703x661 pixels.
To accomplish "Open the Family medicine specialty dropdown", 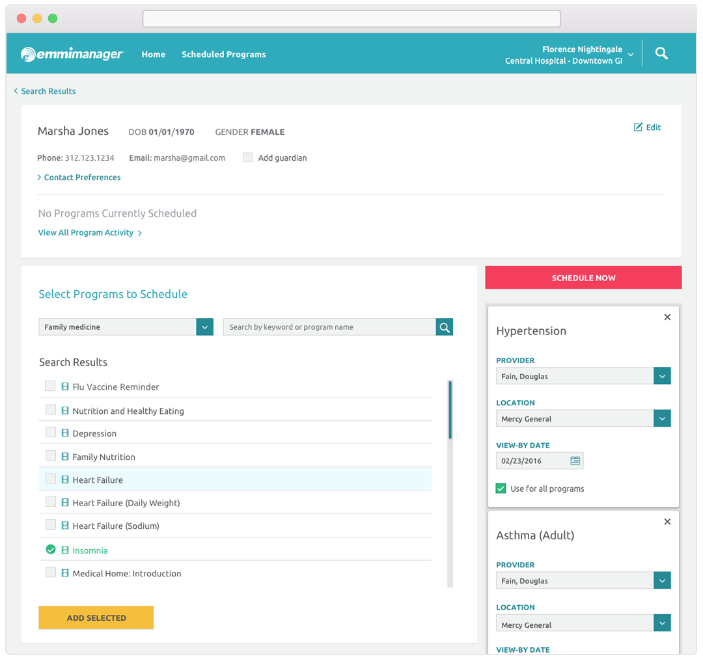I will (x=204, y=327).
